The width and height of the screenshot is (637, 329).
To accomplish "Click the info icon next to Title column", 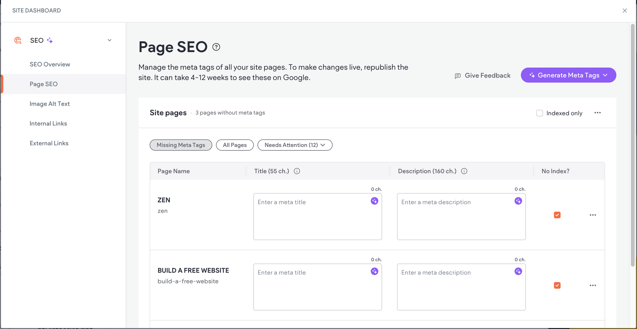I will [297, 171].
